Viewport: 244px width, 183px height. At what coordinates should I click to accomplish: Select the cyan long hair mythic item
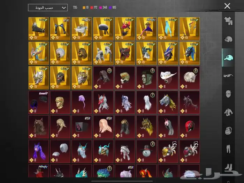[x=168, y=29]
